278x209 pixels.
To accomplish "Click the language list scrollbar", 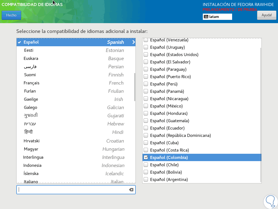I will coord(135,87).
